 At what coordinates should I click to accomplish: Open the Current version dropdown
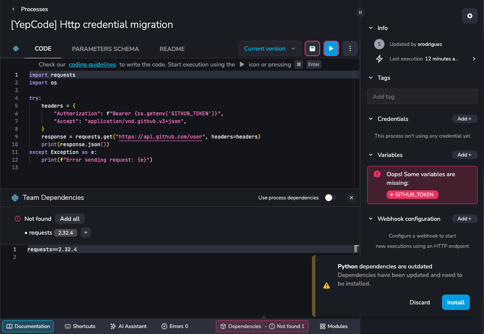click(x=269, y=48)
